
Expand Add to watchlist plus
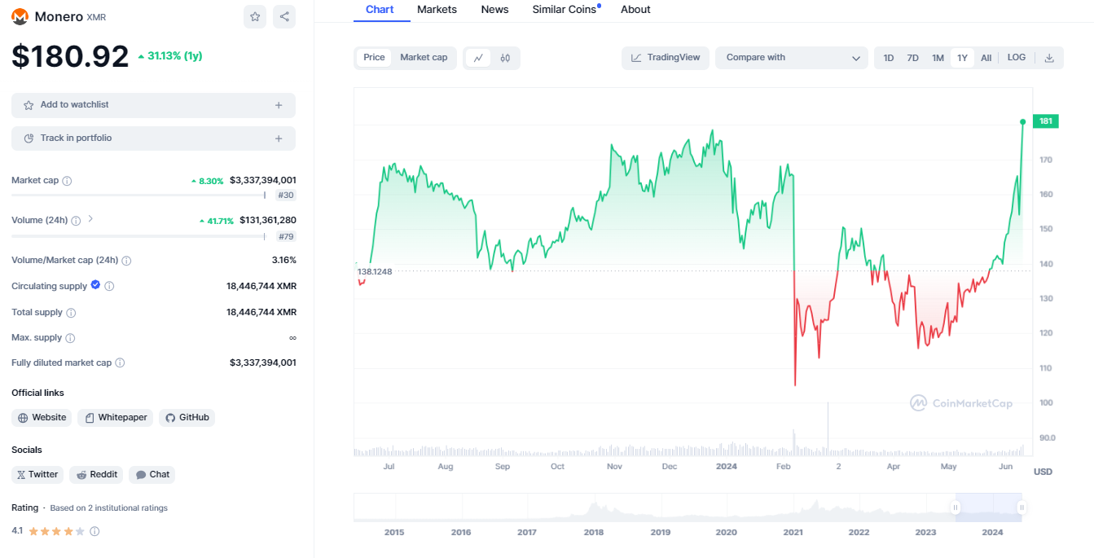pyautogui.click(x=279, y=105)
